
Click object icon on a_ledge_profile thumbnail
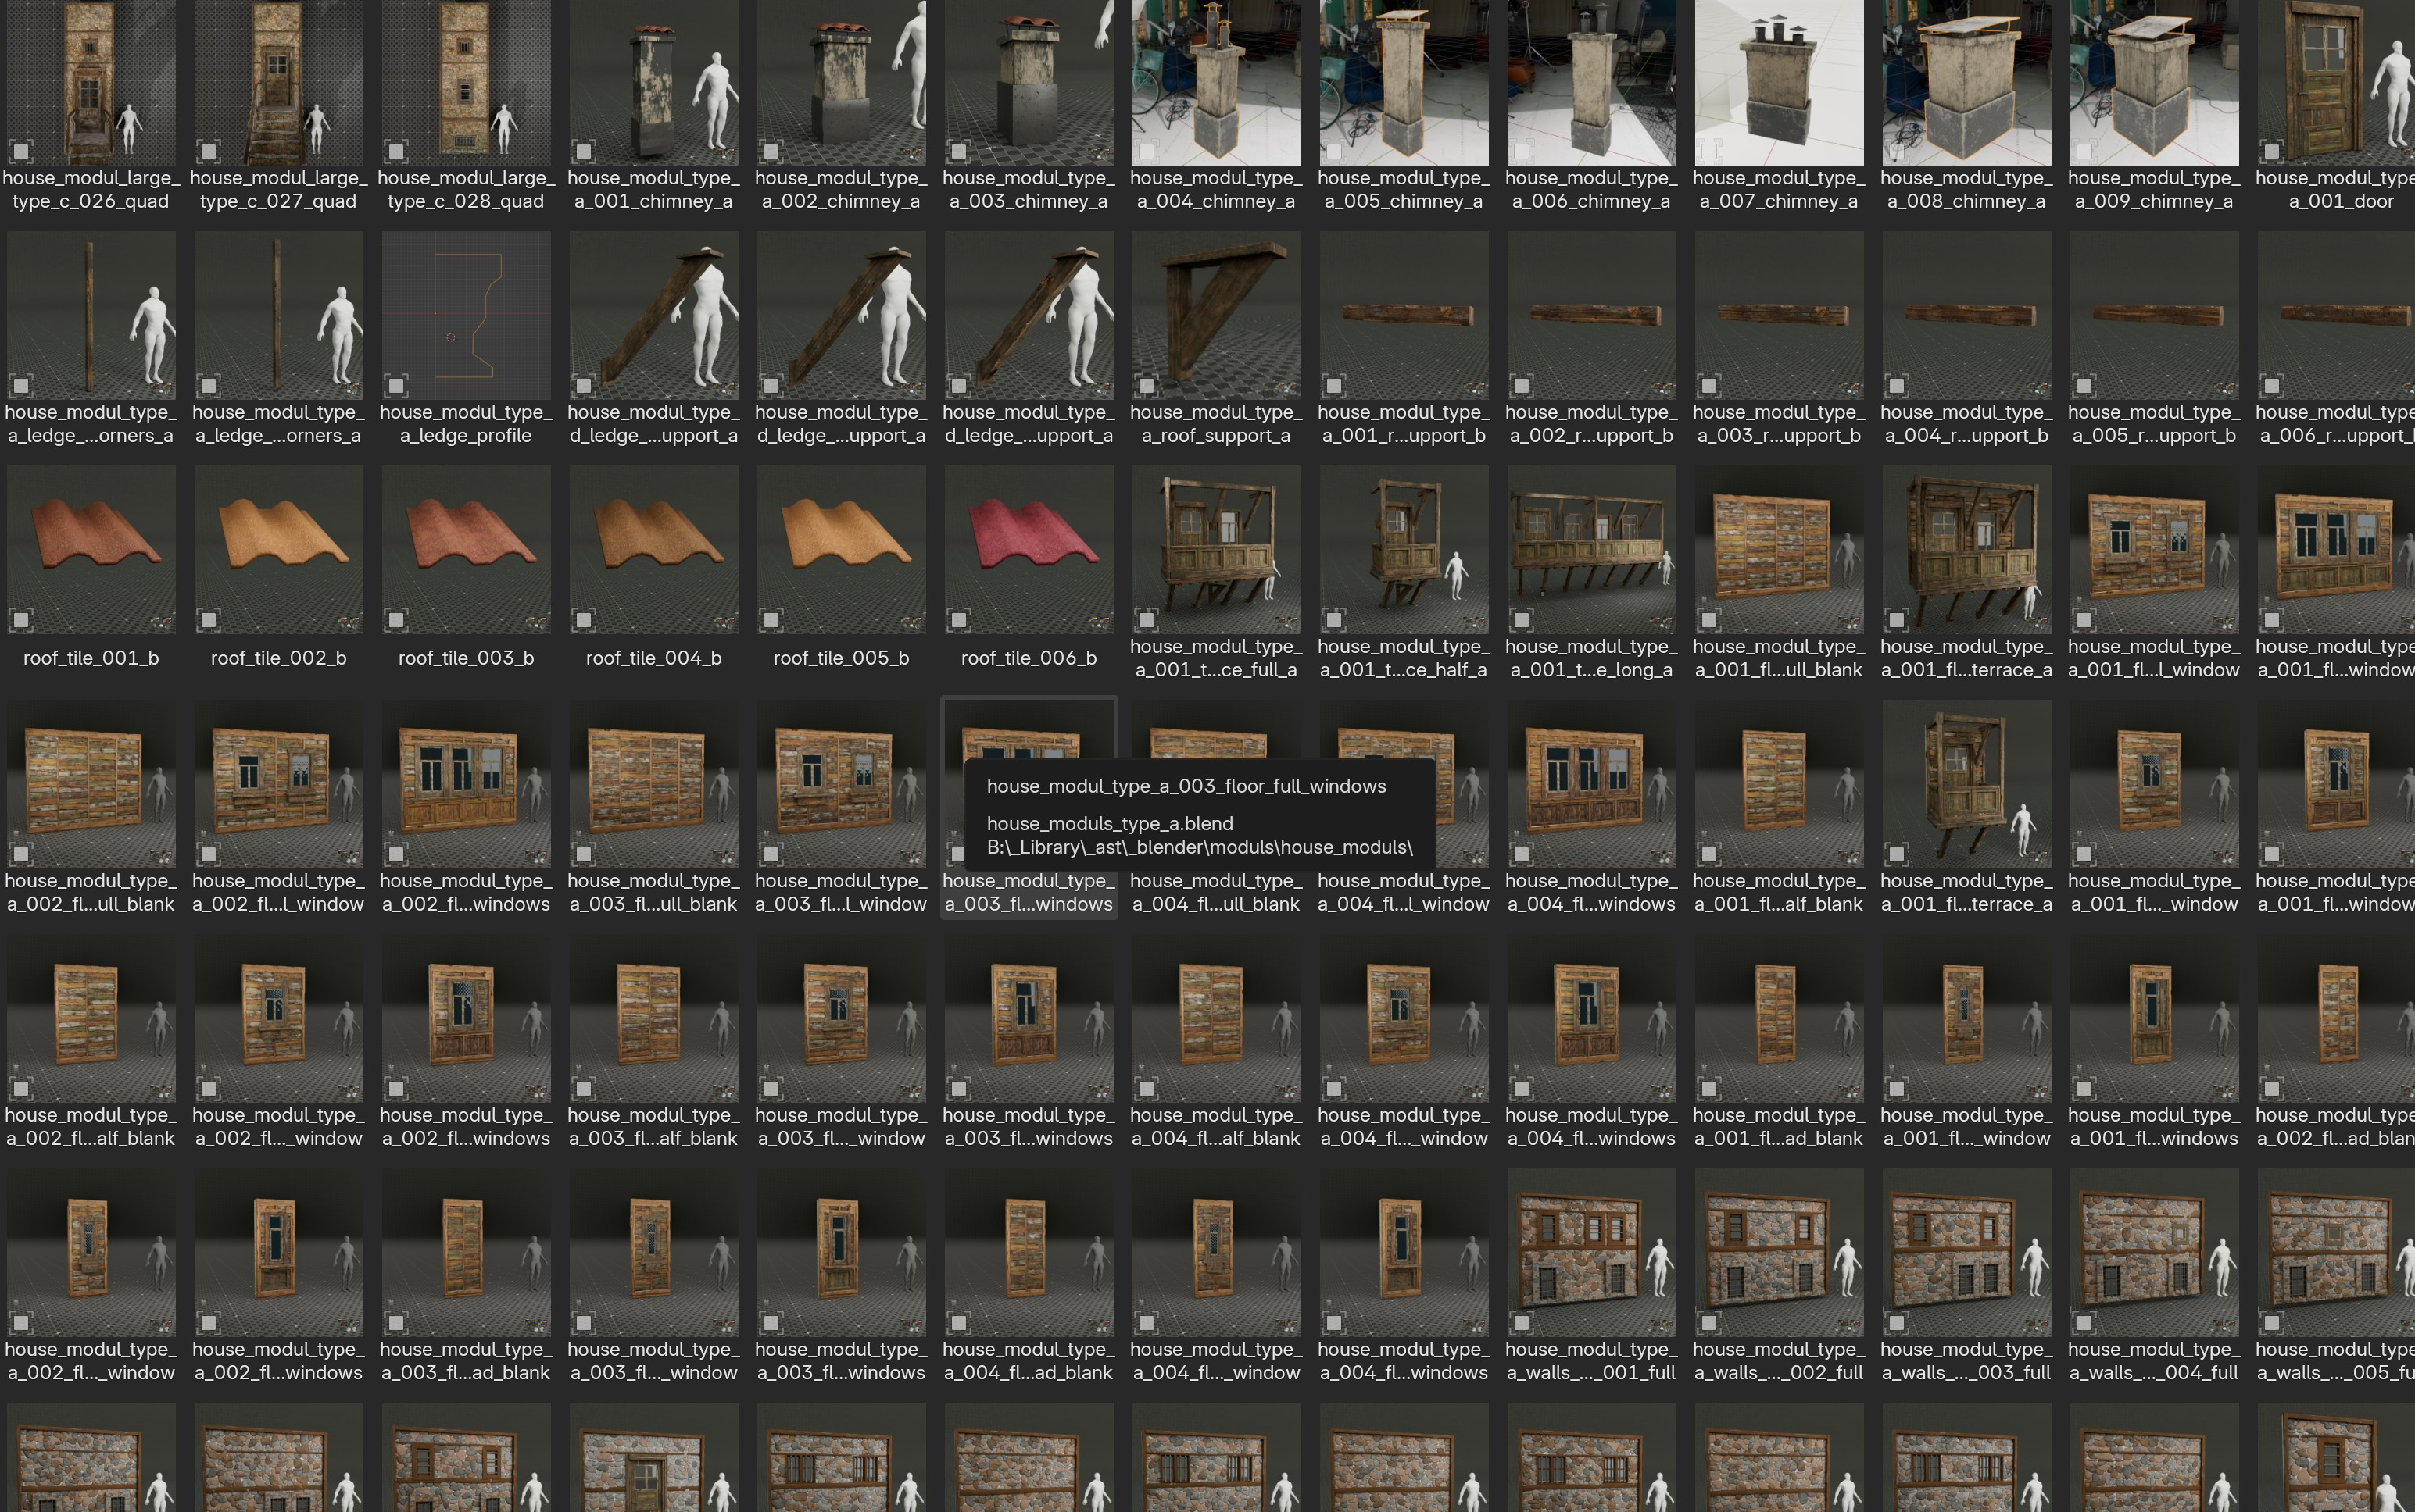pyautogui.click(x=396, y=386)
